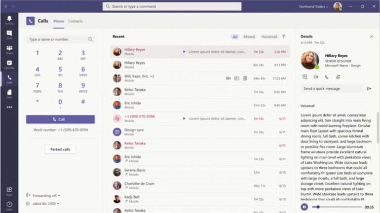Screen dimensions: 380x213
Task: Select Eric Ishida outgoing call of 1m 23s
Action: pyautogui.click(x=200, y=159)
